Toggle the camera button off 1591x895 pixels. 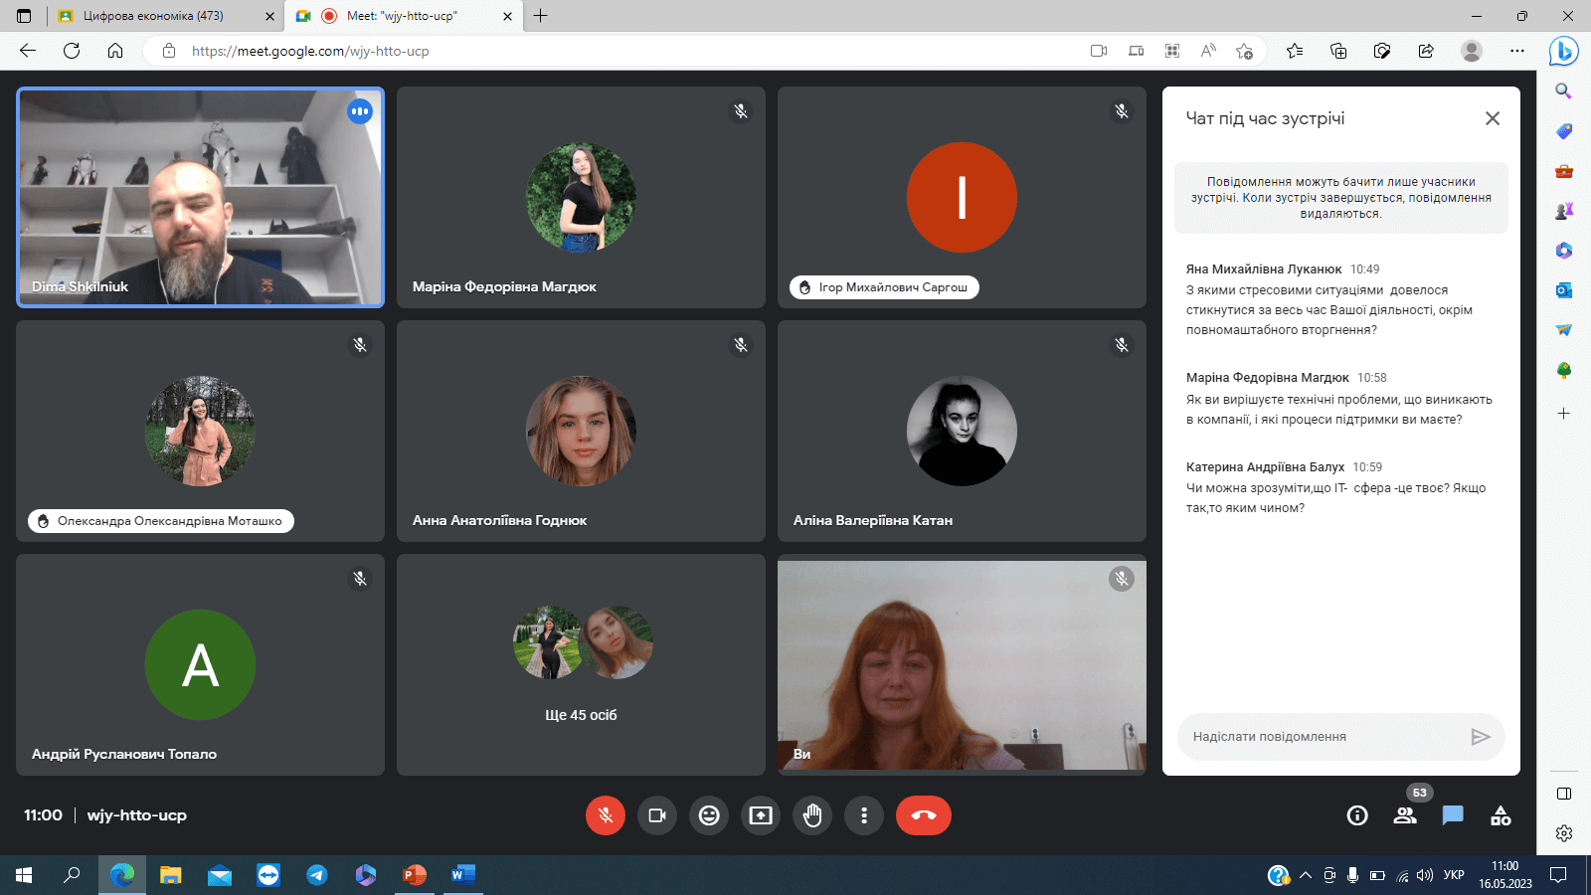[x=657, y=815]
